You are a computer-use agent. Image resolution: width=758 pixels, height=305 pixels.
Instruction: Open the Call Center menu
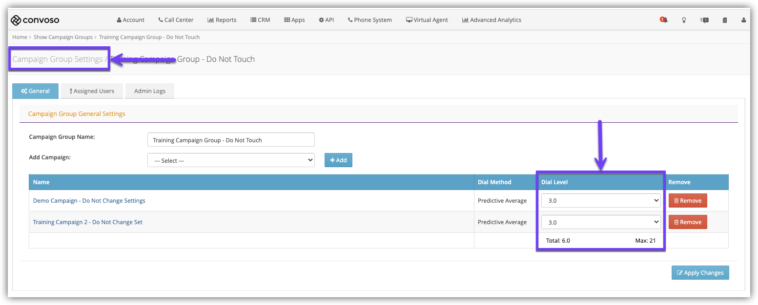pyautogui.click(x=176, y=20)
